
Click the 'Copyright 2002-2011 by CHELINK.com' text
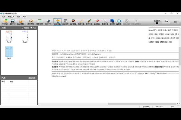pyautogui.click(x=151, y=73)
